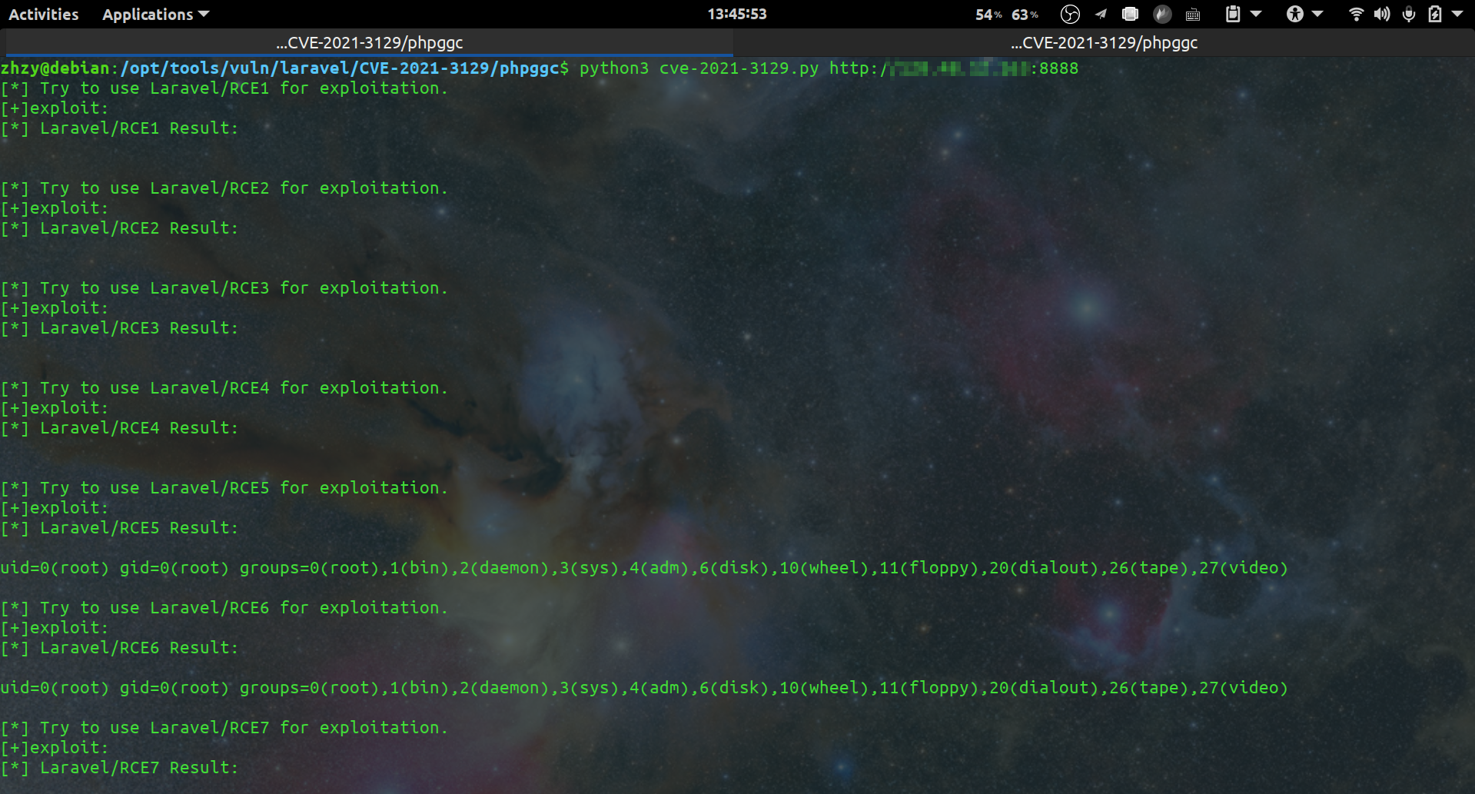Click the Telegram paper plane tray icon
The width and height of the screenshot is (1475, 794).
pos(1101,14)
